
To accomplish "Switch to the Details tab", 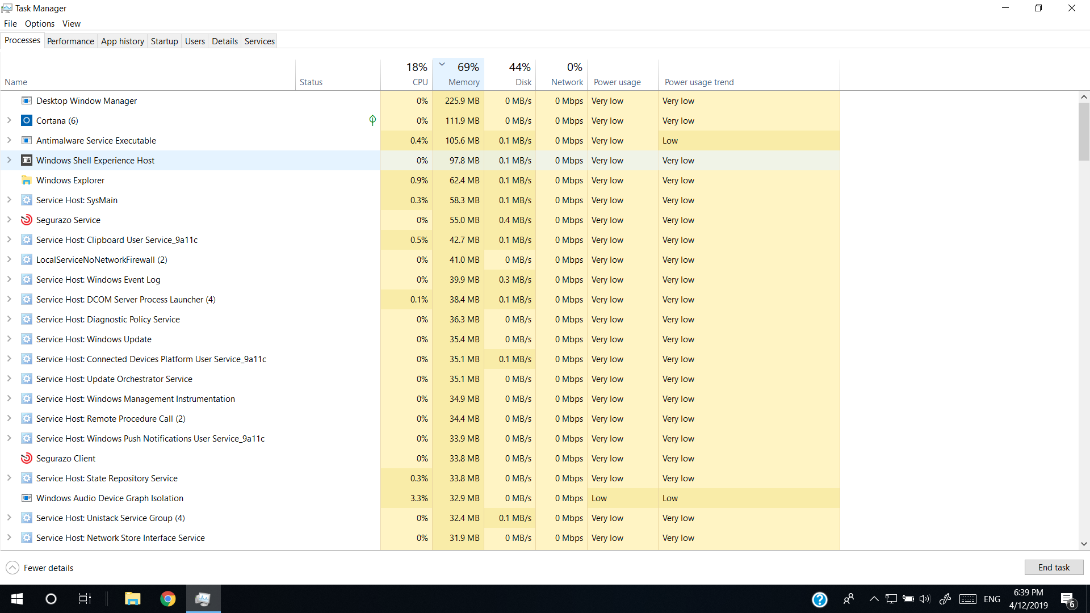I will click(x=225, y=41).
